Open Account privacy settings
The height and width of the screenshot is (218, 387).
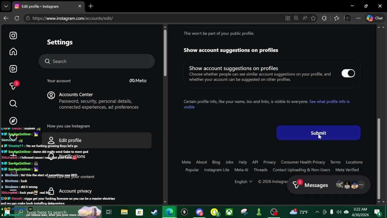(x=96, y=191)
